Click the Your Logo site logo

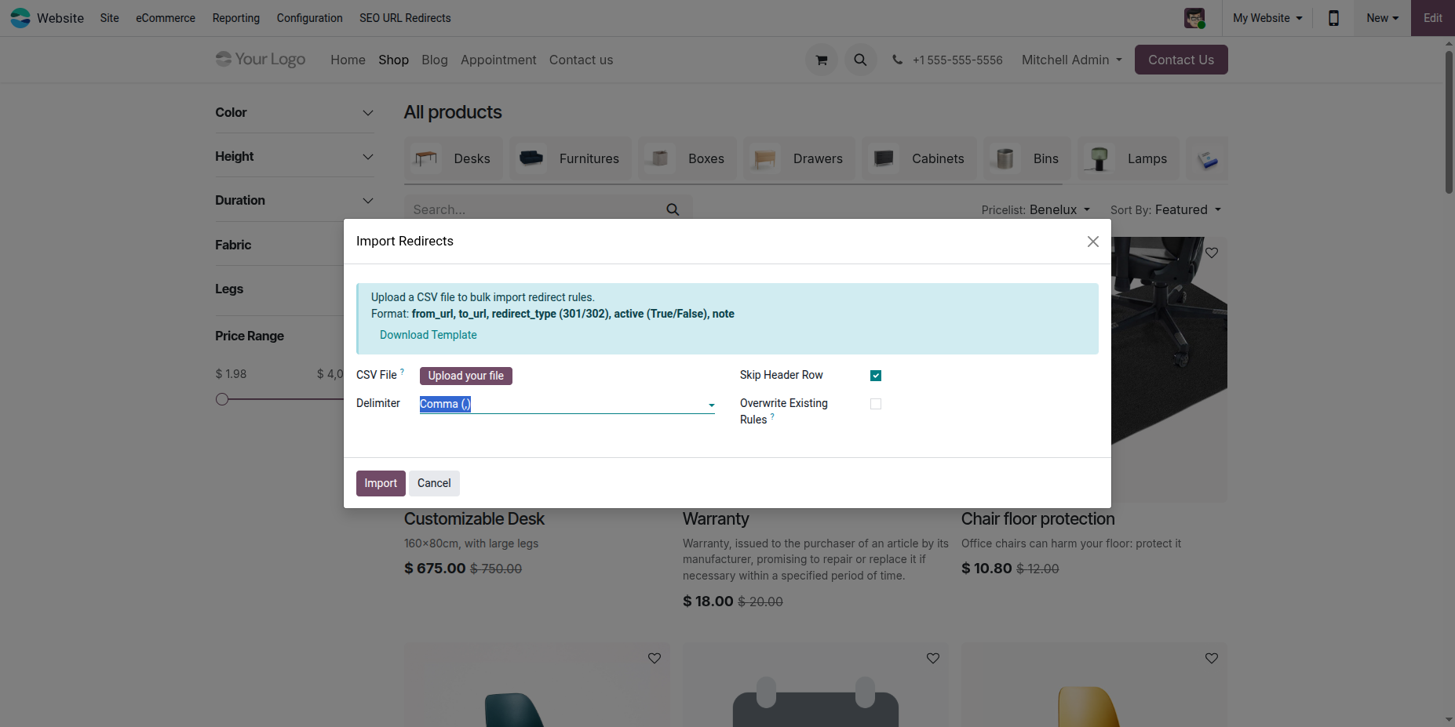261,60
